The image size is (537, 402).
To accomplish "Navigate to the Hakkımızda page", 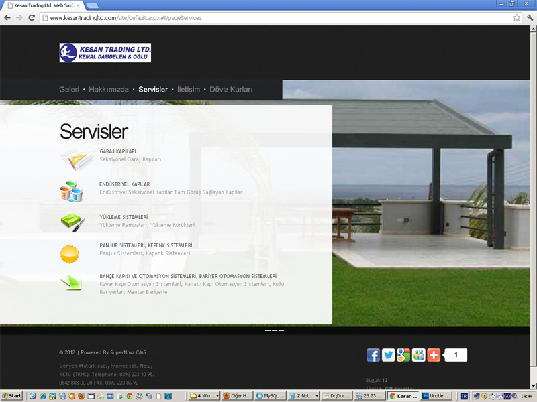I will coord(109,90).
